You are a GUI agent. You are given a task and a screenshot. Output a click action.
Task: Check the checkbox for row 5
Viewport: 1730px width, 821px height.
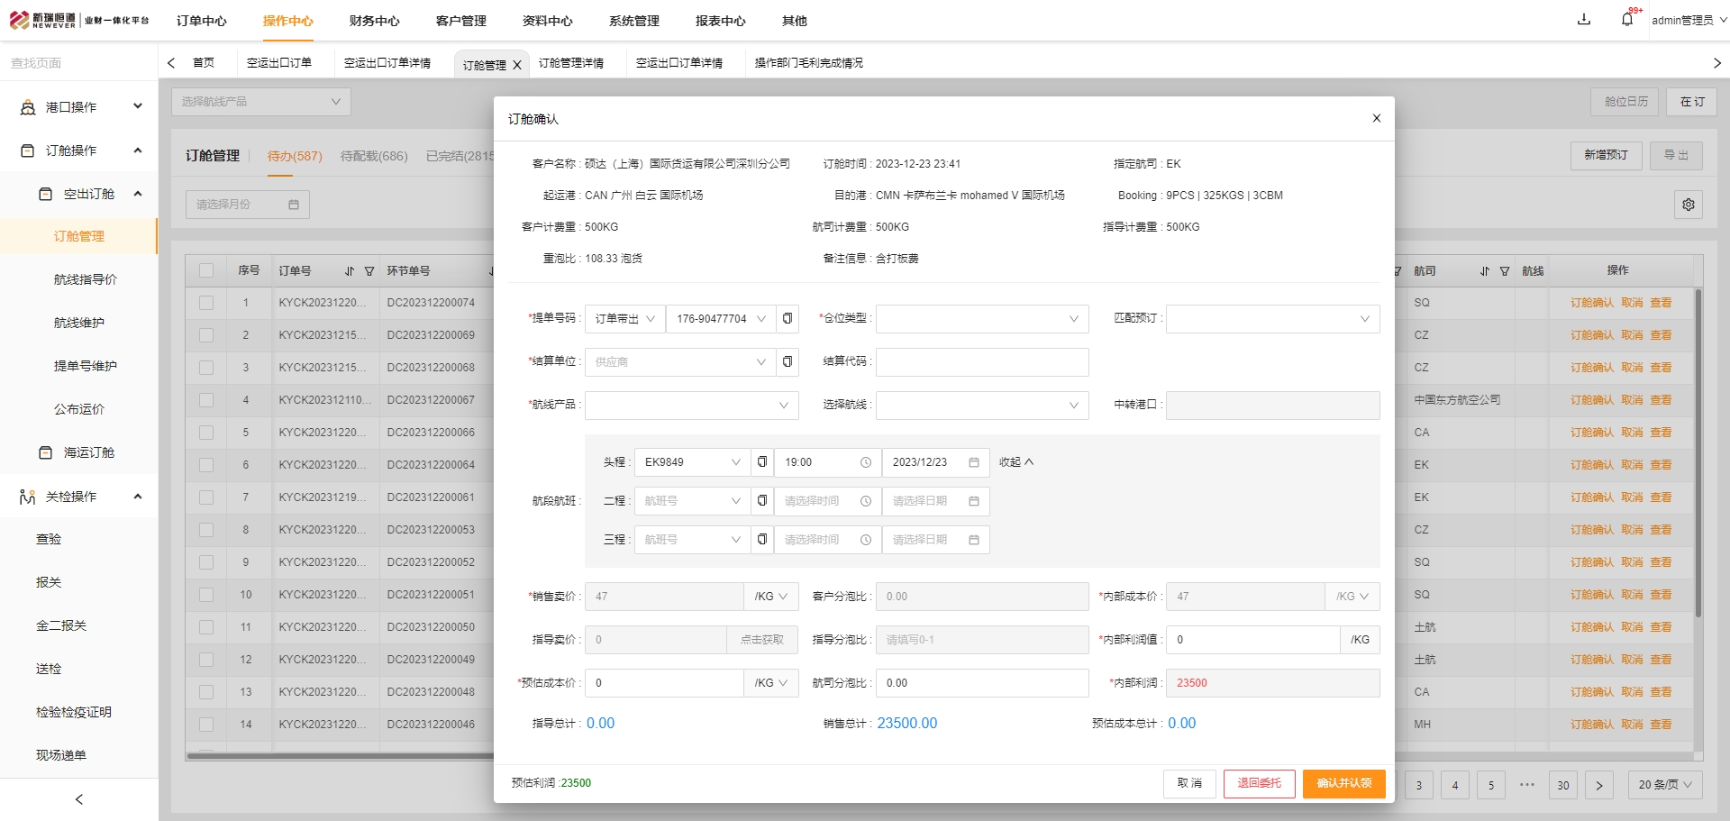[x=206, y=433]
